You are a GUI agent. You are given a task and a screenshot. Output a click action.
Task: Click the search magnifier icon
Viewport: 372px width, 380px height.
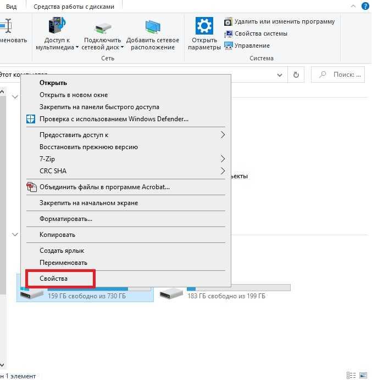coord(323,75)
